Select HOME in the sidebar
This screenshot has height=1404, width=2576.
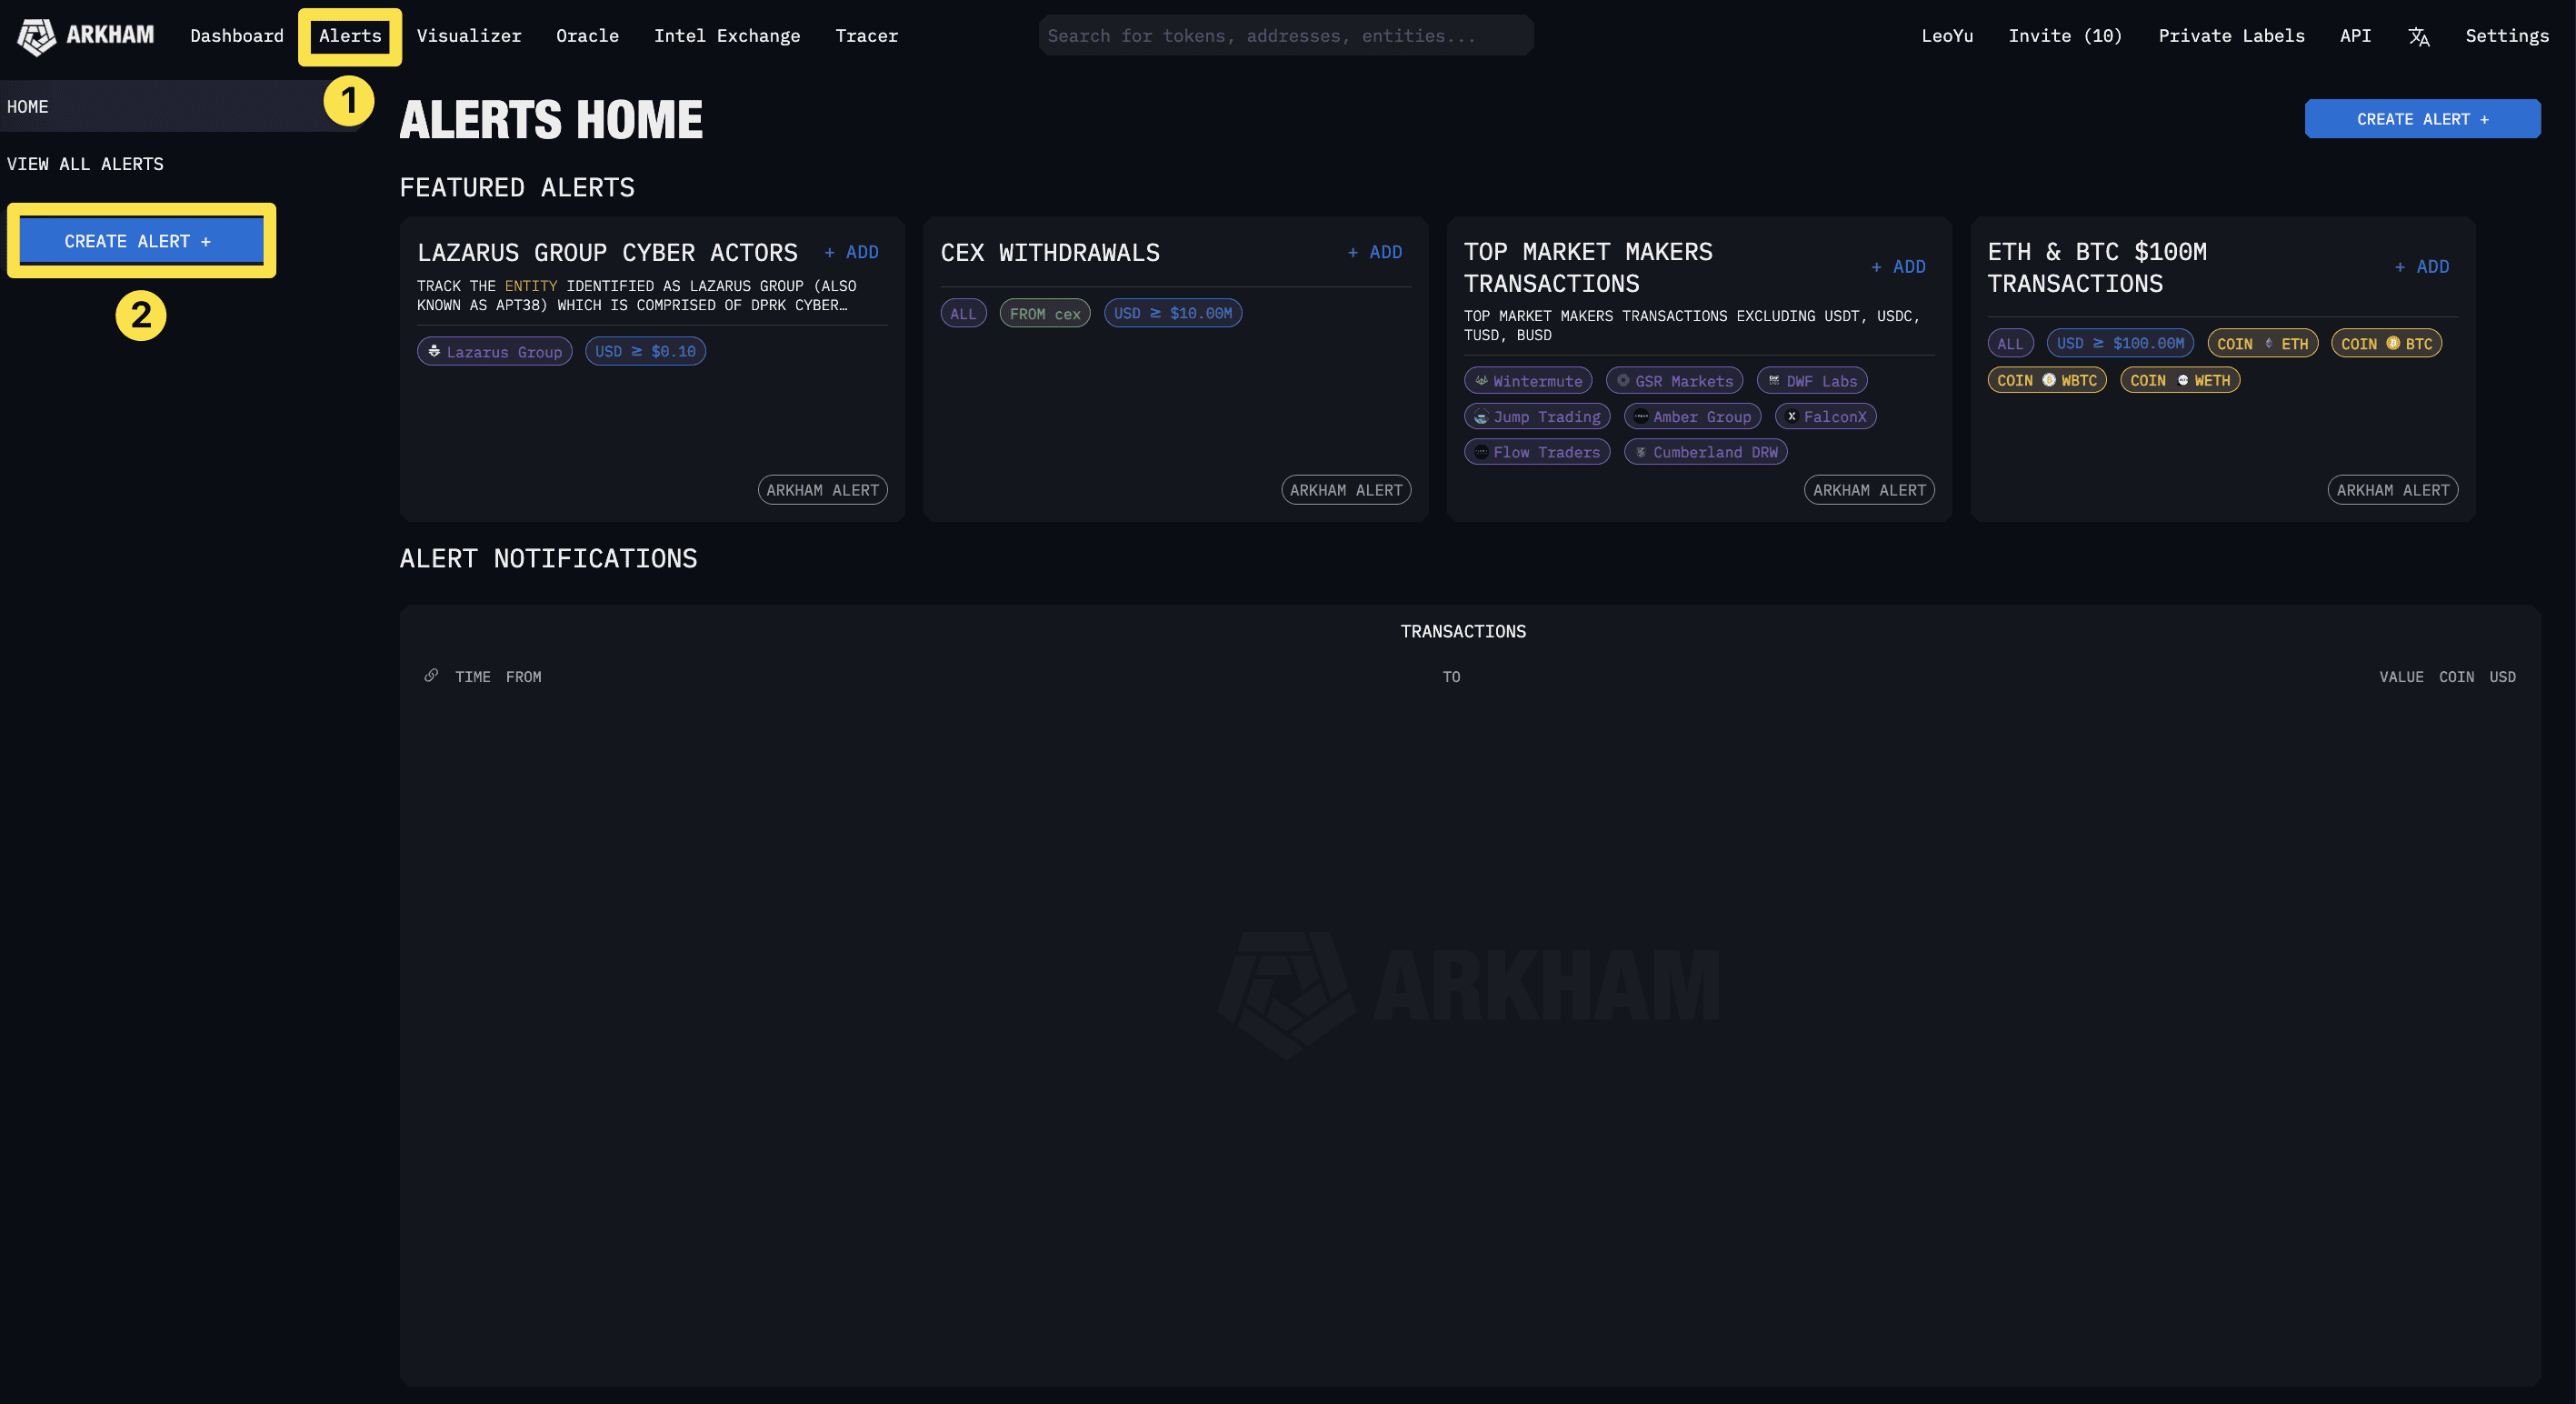tap(180, 106)
